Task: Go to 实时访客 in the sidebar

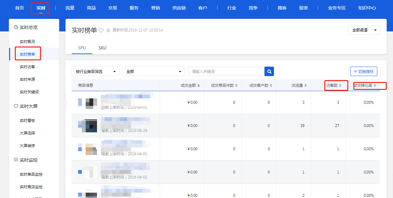Action: 27,67
